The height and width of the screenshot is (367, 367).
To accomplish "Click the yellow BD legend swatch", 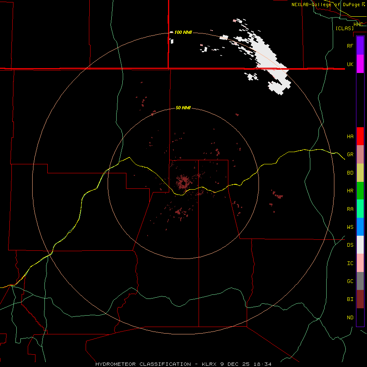I will coord(360,173).
